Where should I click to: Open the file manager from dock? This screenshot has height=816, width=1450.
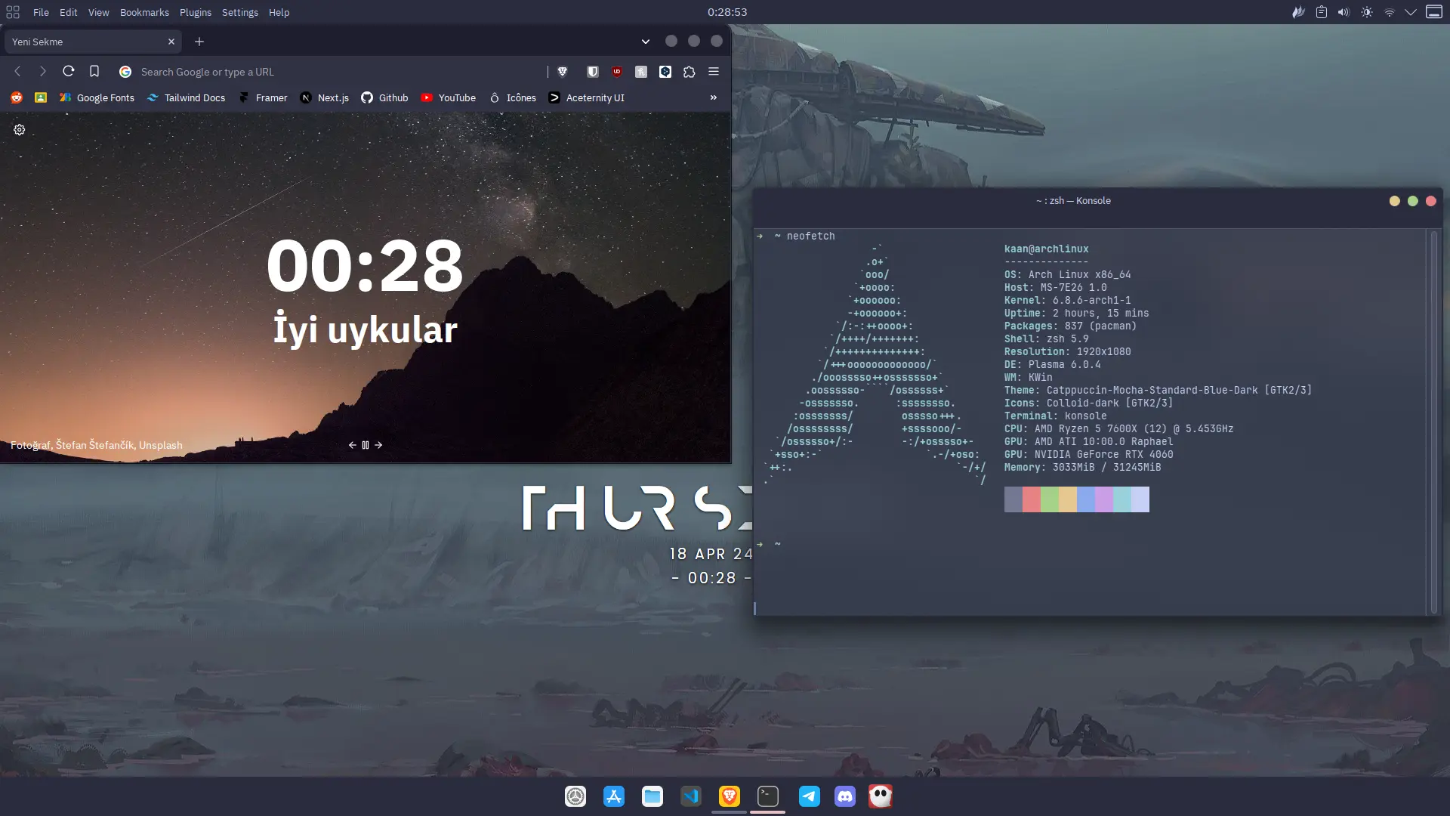click(652, 796)
